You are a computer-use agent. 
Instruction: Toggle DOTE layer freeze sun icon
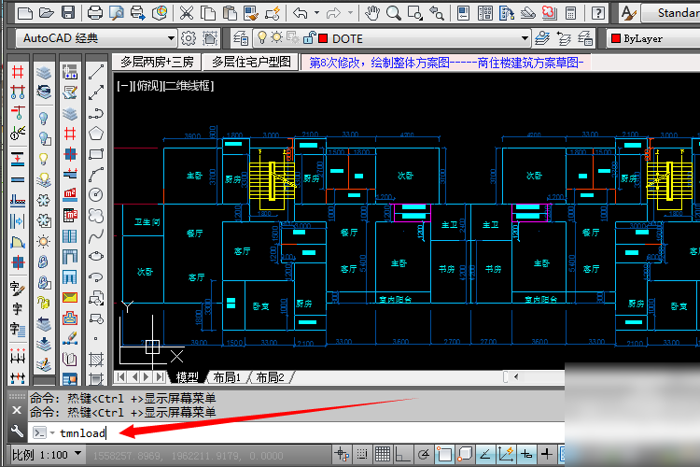(x=277, y=37)
